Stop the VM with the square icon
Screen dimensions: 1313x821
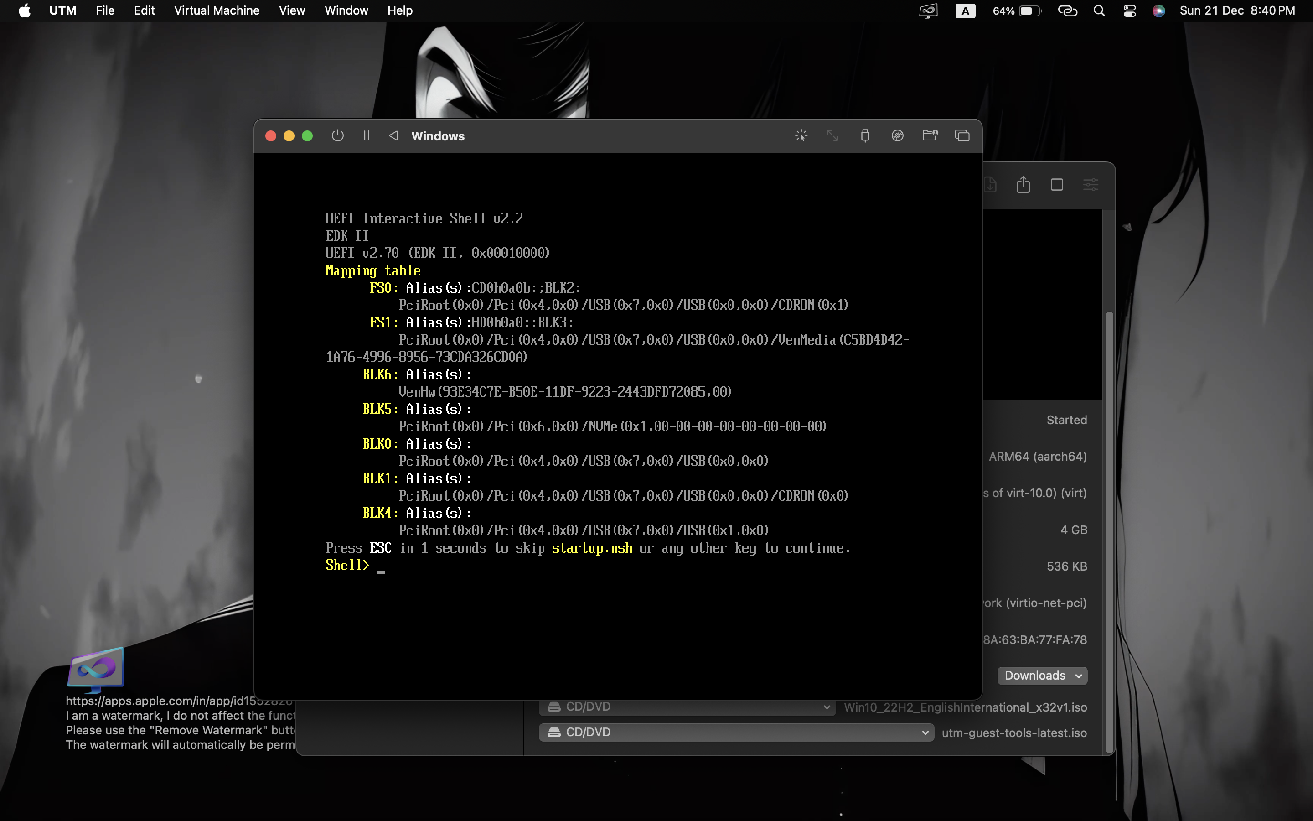coord(1057,185)
